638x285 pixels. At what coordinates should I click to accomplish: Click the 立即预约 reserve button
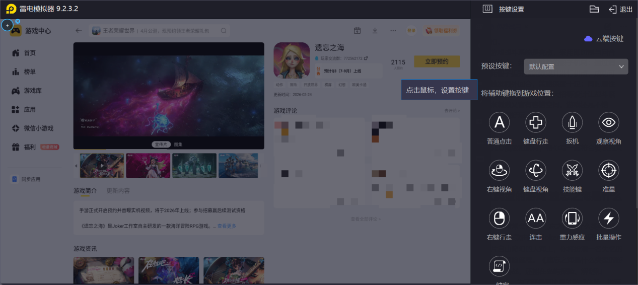click(x=437, y=61)
